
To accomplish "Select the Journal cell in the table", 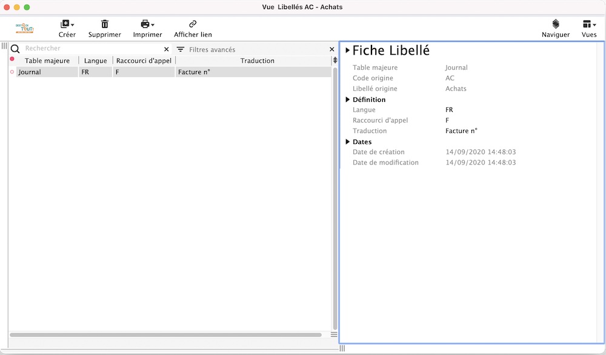I will coord(47,72).
